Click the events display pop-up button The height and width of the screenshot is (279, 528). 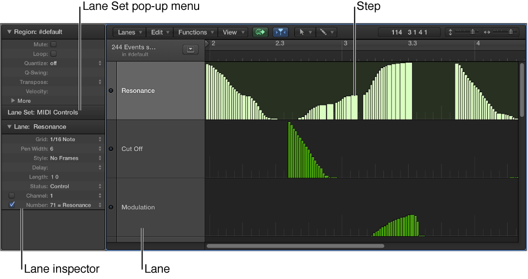[x=190, y=49]
